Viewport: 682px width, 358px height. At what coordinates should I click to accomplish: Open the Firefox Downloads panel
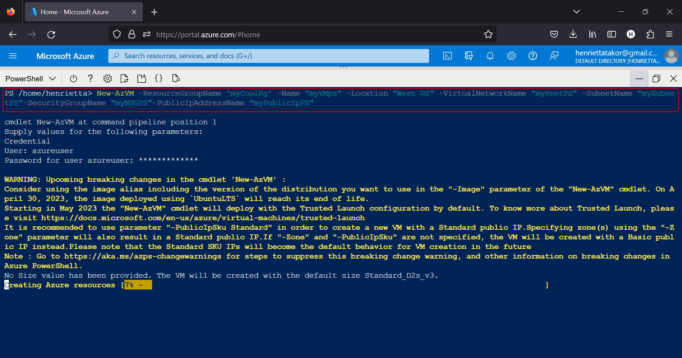coord(573,34)
